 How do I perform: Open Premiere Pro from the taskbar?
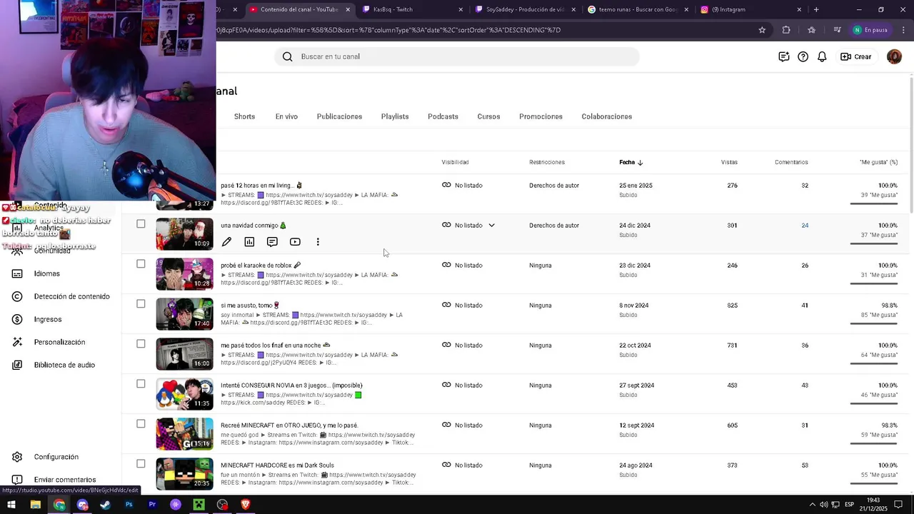(x=152, y=505)
